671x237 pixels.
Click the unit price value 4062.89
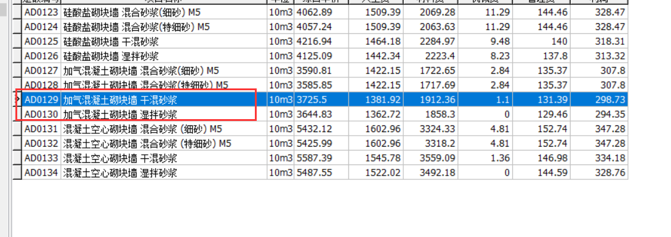pyautogui.click(x=314, y=12)
